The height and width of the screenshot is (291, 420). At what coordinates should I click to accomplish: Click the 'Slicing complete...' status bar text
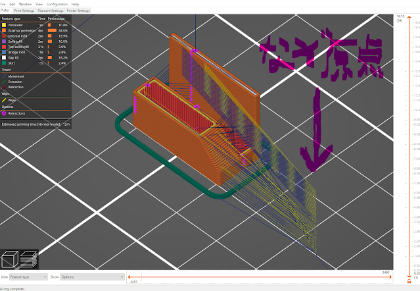tap(13, 289)
